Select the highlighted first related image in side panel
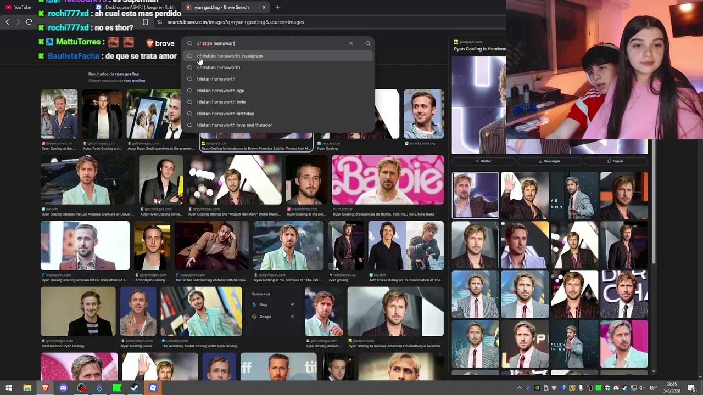703x395 pixels. (475, 195)
